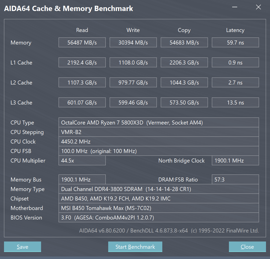Click L2 Cache copy value 1044.3 GB/s
The height and width of the screenshot is (259, 270).
coord(184,82)
